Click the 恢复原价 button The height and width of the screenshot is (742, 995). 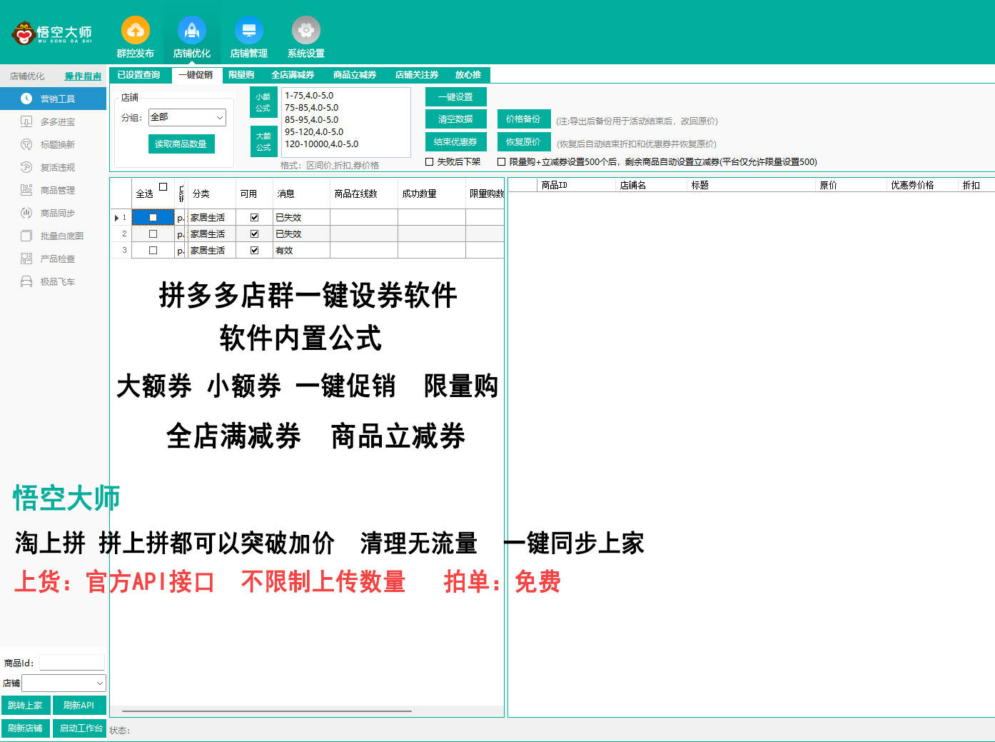(524, 141)
